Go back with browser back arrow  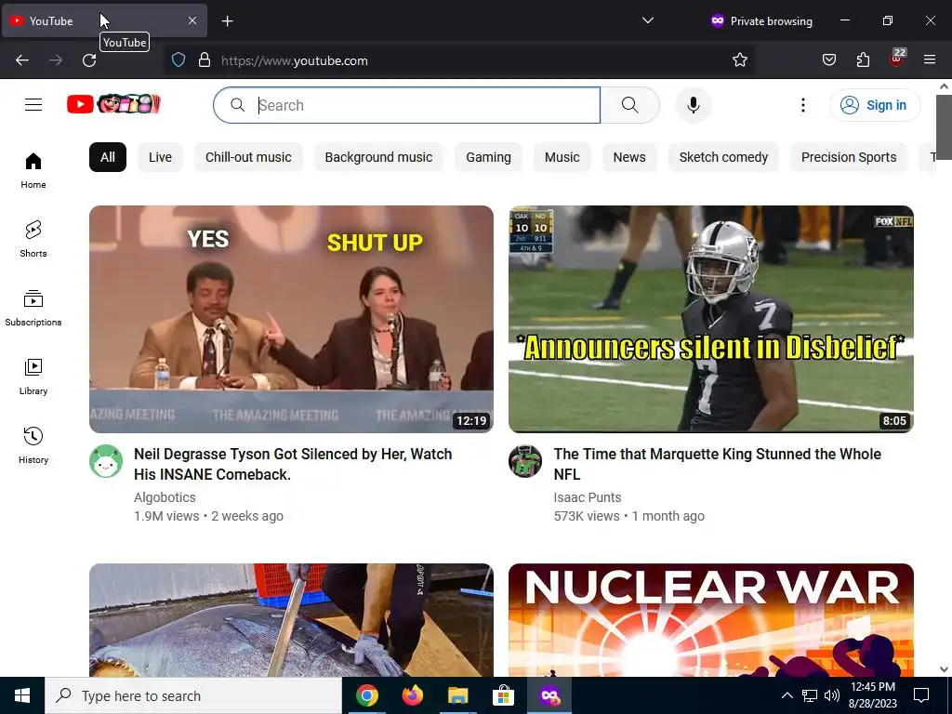pyautogui.click(x=22, y=60)
